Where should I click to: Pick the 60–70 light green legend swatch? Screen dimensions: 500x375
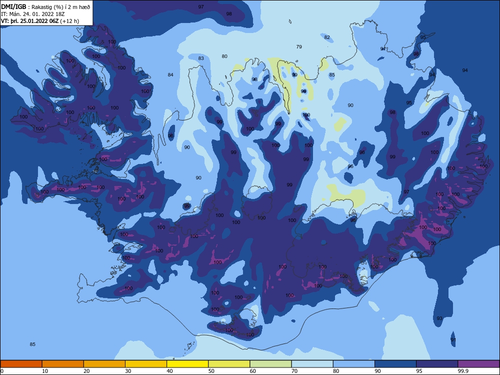pyautogui.click(x=270, y=364)
